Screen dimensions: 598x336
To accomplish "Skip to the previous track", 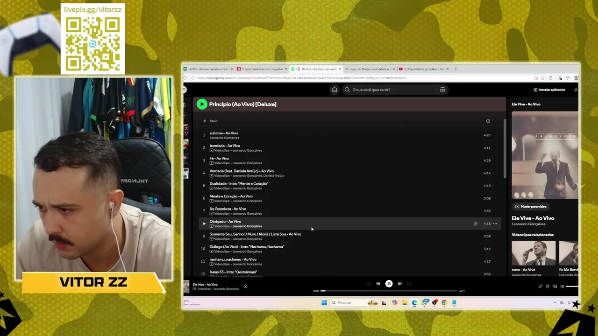I will pyautogui.click(x=378, y=283).
